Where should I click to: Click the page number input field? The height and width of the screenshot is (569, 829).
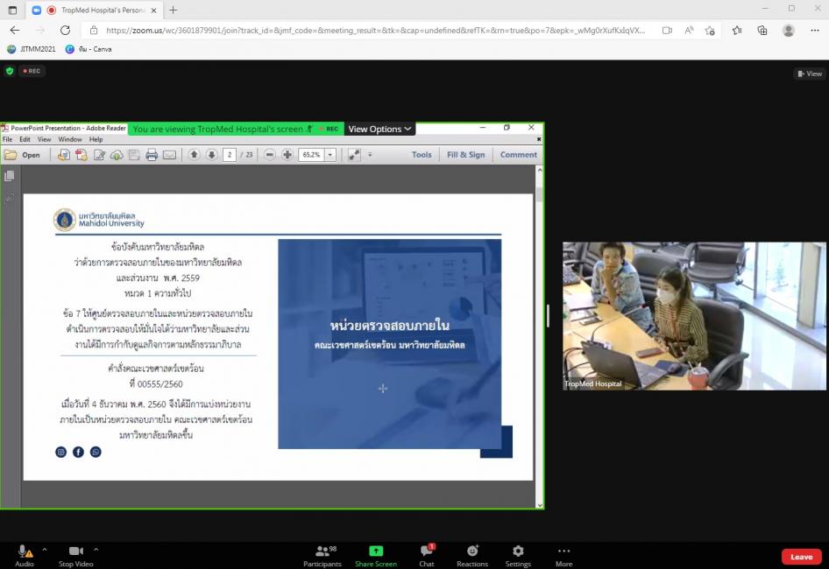(x=229, y=155)
